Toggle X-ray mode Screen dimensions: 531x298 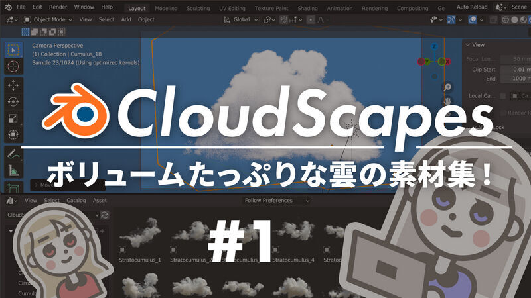[x=493, y=20]
